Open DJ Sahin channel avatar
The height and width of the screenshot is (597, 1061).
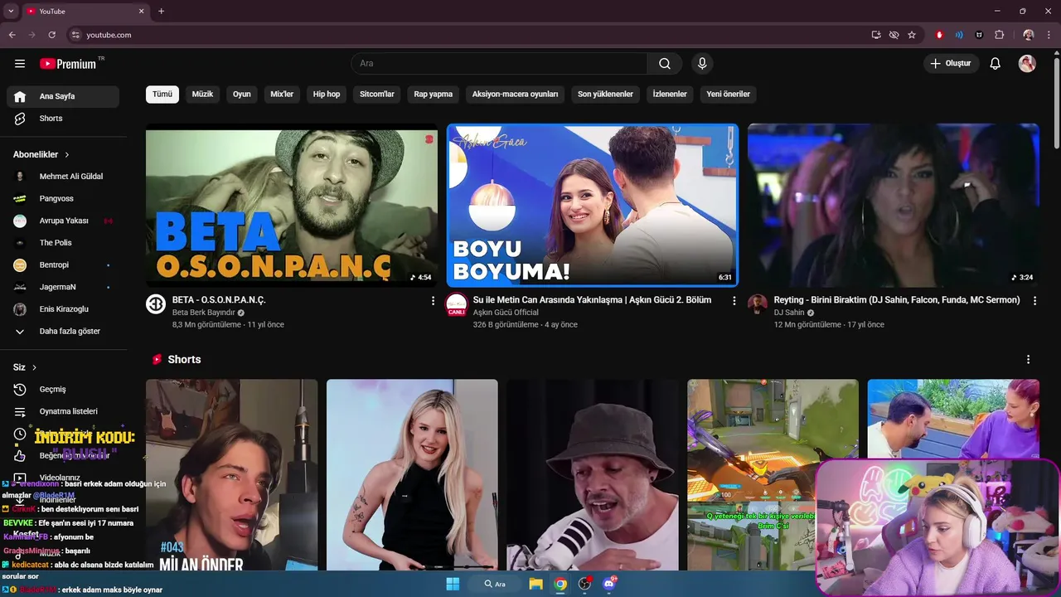758,304
